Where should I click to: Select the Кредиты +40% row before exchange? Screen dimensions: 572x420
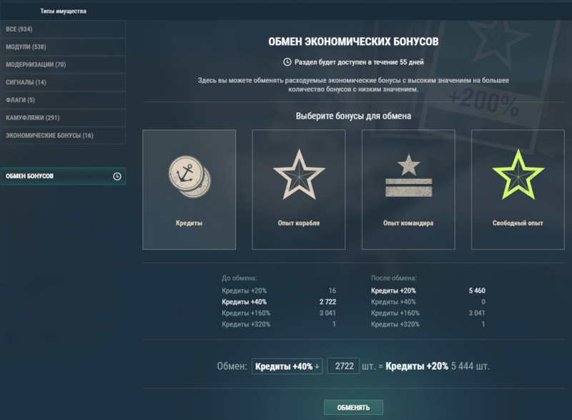[279, 302]
